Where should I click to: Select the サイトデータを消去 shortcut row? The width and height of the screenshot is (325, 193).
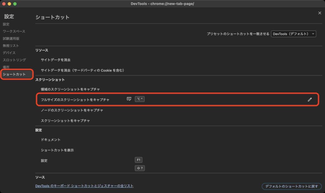tap(56, 60)
